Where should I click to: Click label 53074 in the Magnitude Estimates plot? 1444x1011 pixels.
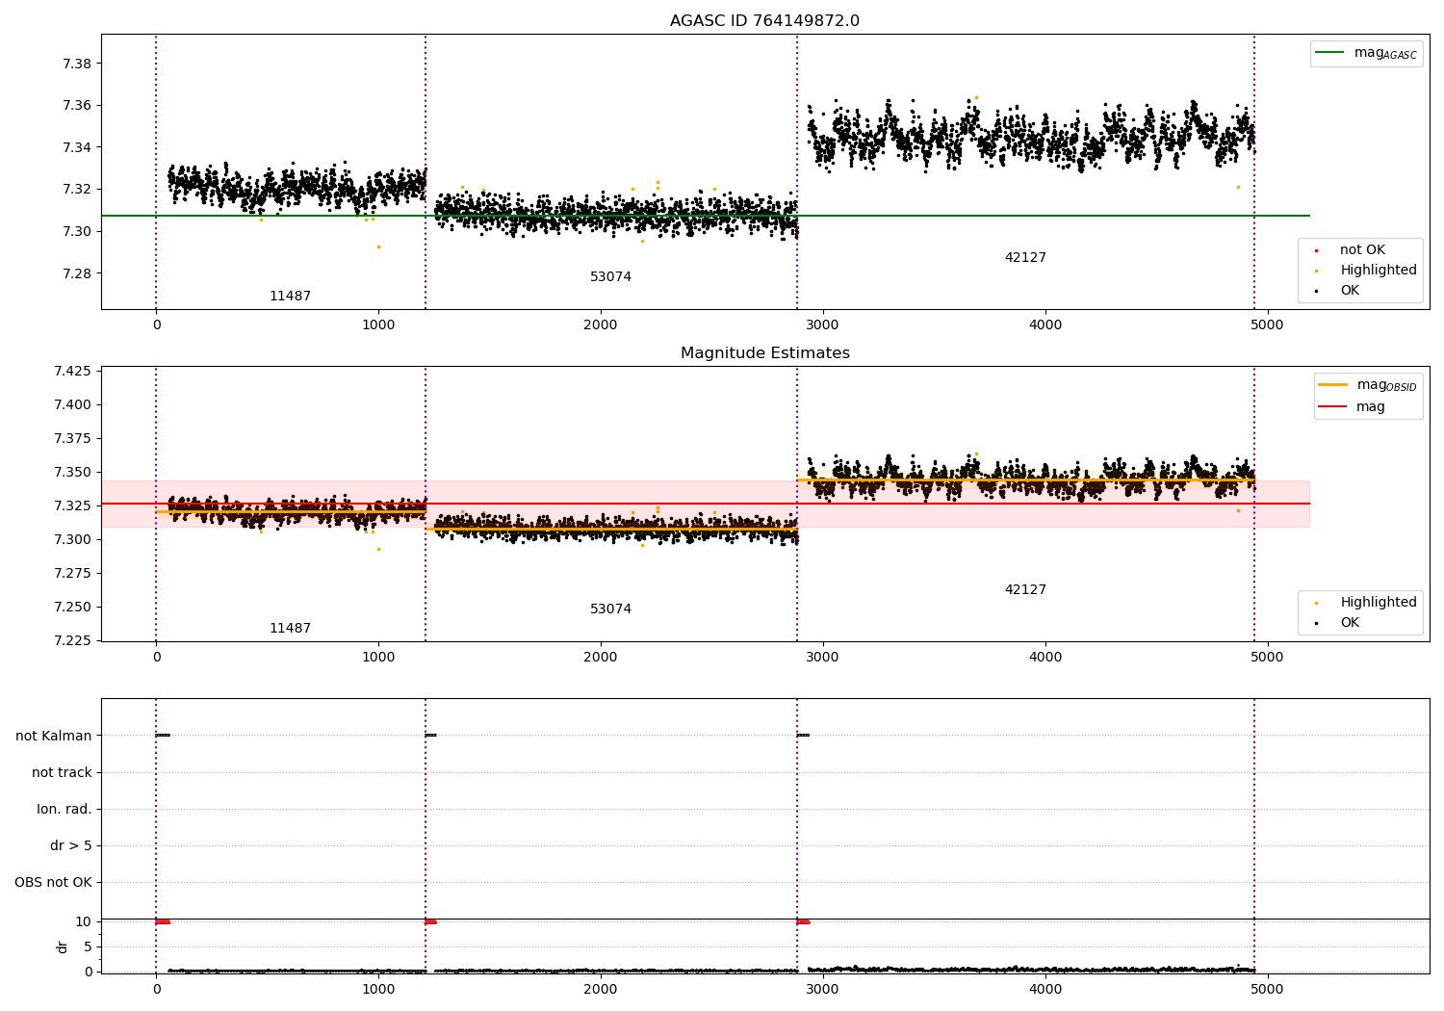pyautogui.click(x=610, y=609)
